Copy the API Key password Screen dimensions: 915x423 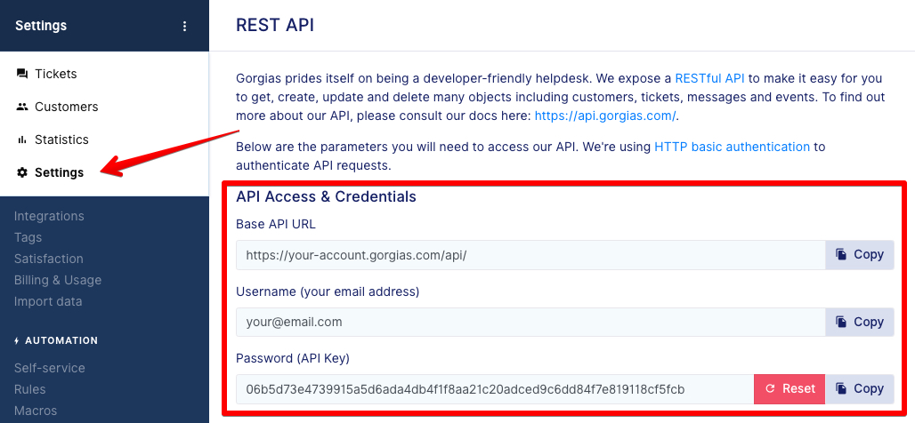(860, 388)
